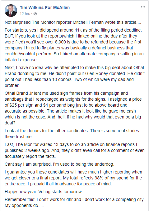Click the "Cant say I am surprised" line
The width and height of the screenshot is (149, 211).
click(59, 164)
